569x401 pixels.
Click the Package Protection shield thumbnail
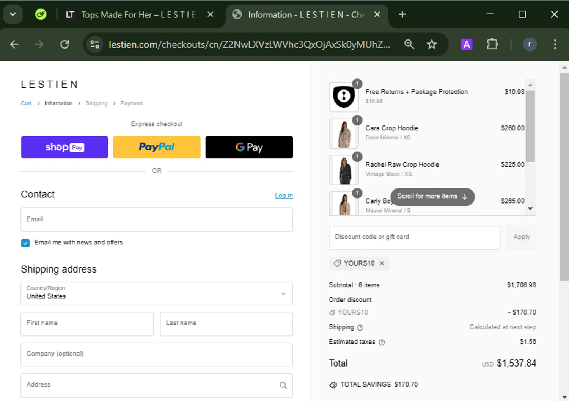pyautogui.click(x=344, y=97)
